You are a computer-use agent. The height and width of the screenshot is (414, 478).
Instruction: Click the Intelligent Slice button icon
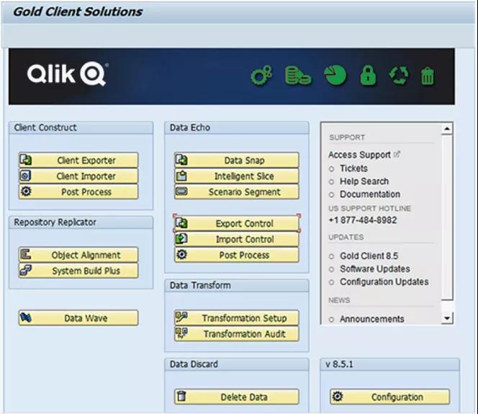(181, 176)
